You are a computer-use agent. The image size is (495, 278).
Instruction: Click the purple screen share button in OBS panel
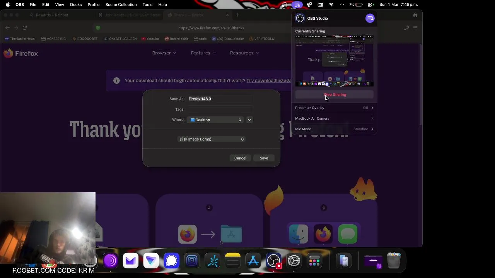[x=370, y=18]
